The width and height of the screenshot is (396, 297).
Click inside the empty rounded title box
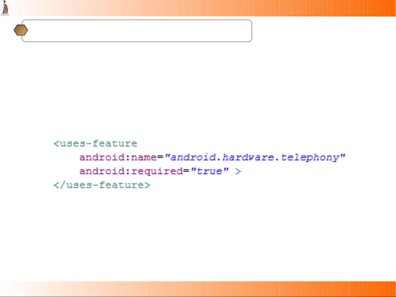coord(137,31)
